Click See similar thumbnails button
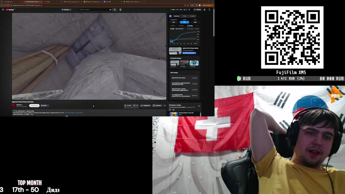The height and width of the screenshot is (194, 345). pyautogui.click(x=189, y=53)
